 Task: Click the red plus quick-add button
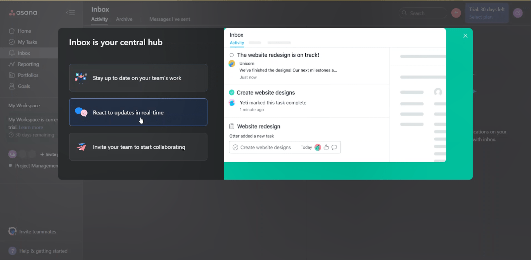pyautogui.click(x=456, y=13)
